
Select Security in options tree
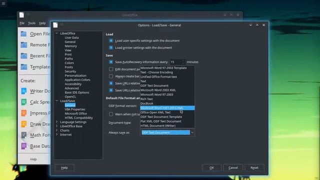(70, 71)
